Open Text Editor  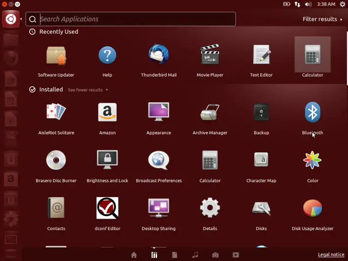(x=261, y=55)
